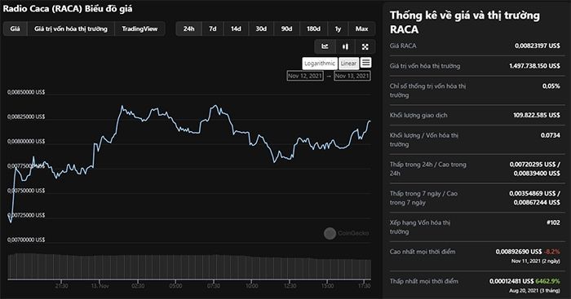Click the market cap rank #102
Screen dimensions: 571x299
coord(553,222)
